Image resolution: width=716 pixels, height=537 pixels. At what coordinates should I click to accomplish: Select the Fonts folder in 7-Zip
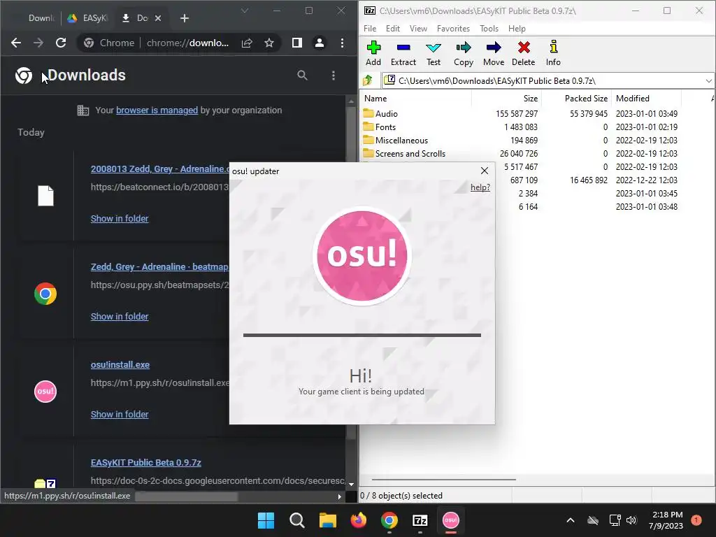pyautogui.click(x=385, y=127)
